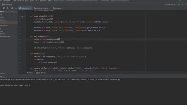Click the project panel horizontal scrollbar
The height and width of the screenshot is (105, 187).
pyautogui.click(x=3, y=73)
